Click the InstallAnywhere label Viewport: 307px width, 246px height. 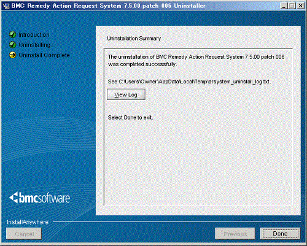(28, 222)
